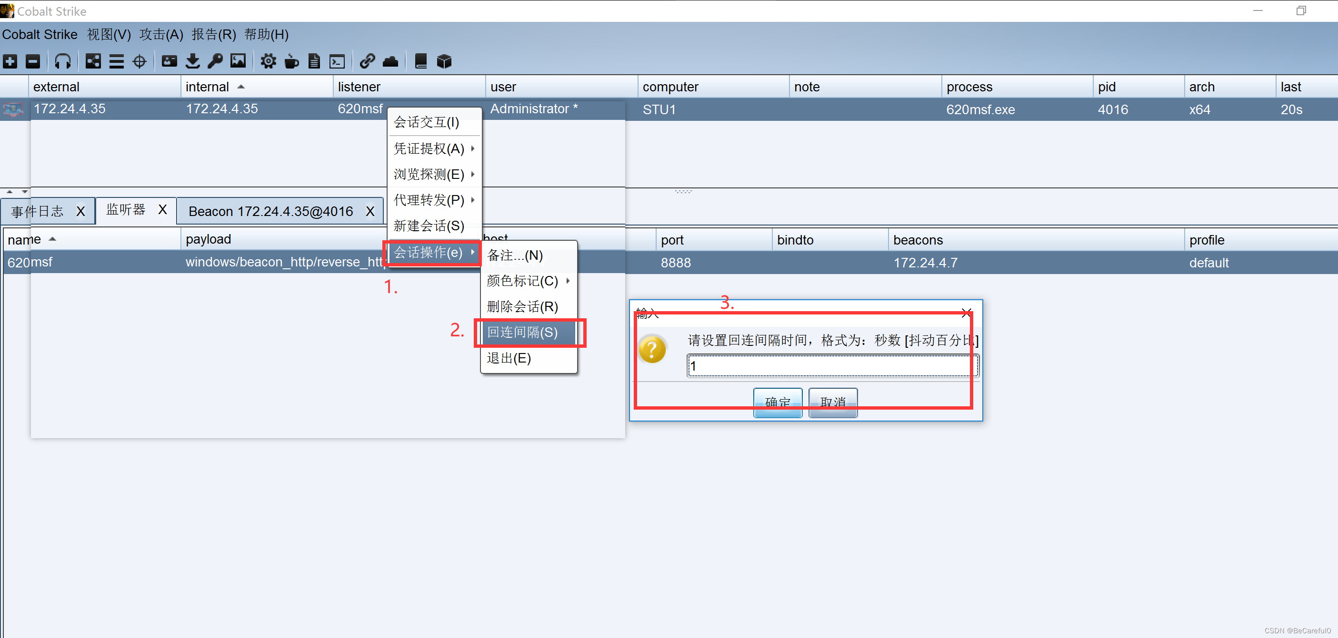This screenshot has width=1338, height=638.
Task: Sort sessions by the external column header
Action: (x=105, y=87)
